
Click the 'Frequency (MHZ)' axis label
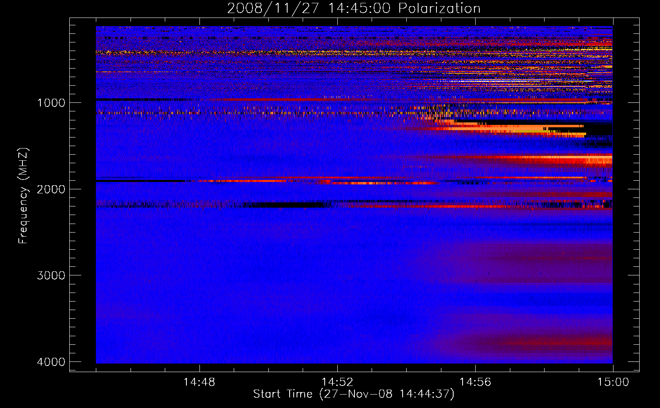(x=24, y=196)
